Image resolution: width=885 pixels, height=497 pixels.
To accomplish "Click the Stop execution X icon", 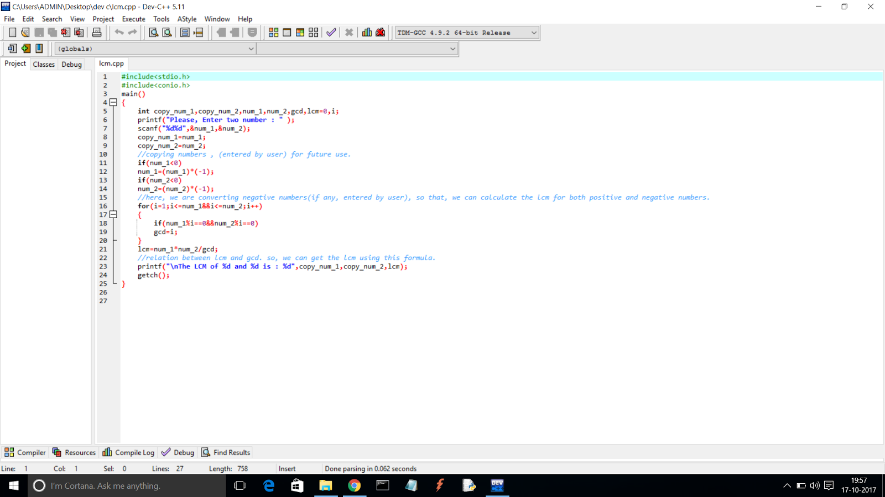I will pos(349,33).
